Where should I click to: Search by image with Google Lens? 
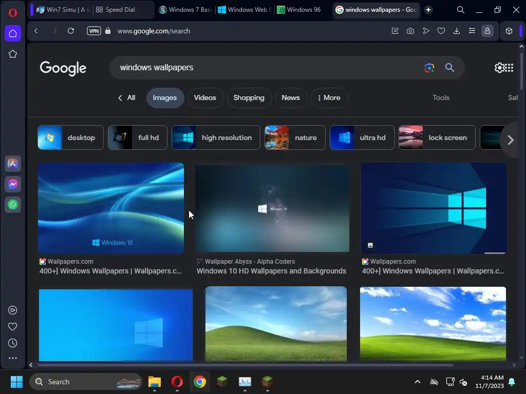[429, 68]
